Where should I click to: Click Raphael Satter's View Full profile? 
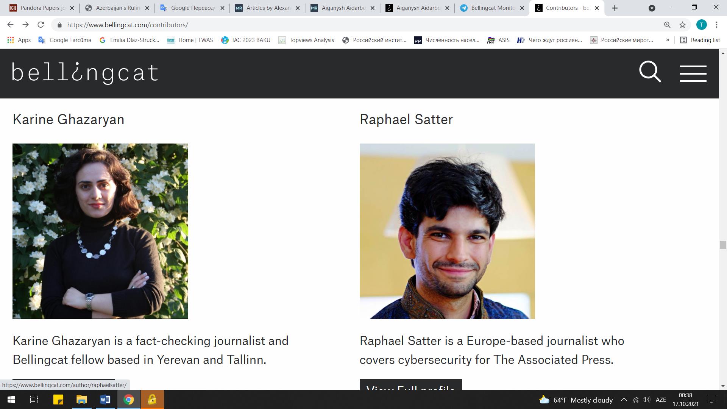click(410, 385)
